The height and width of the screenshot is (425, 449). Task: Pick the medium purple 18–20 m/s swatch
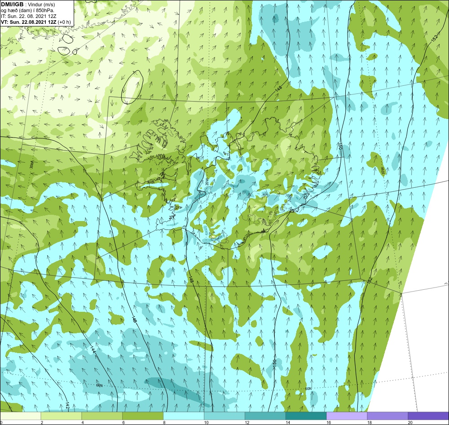pyautogui.click(x=388, y=416)
